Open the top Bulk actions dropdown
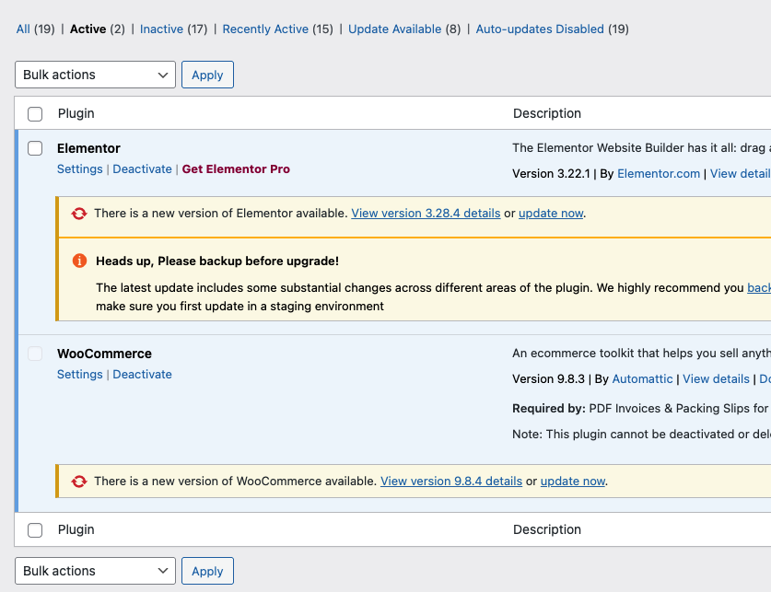This screenshot has height=592, width=771. (x=96, y=75)
